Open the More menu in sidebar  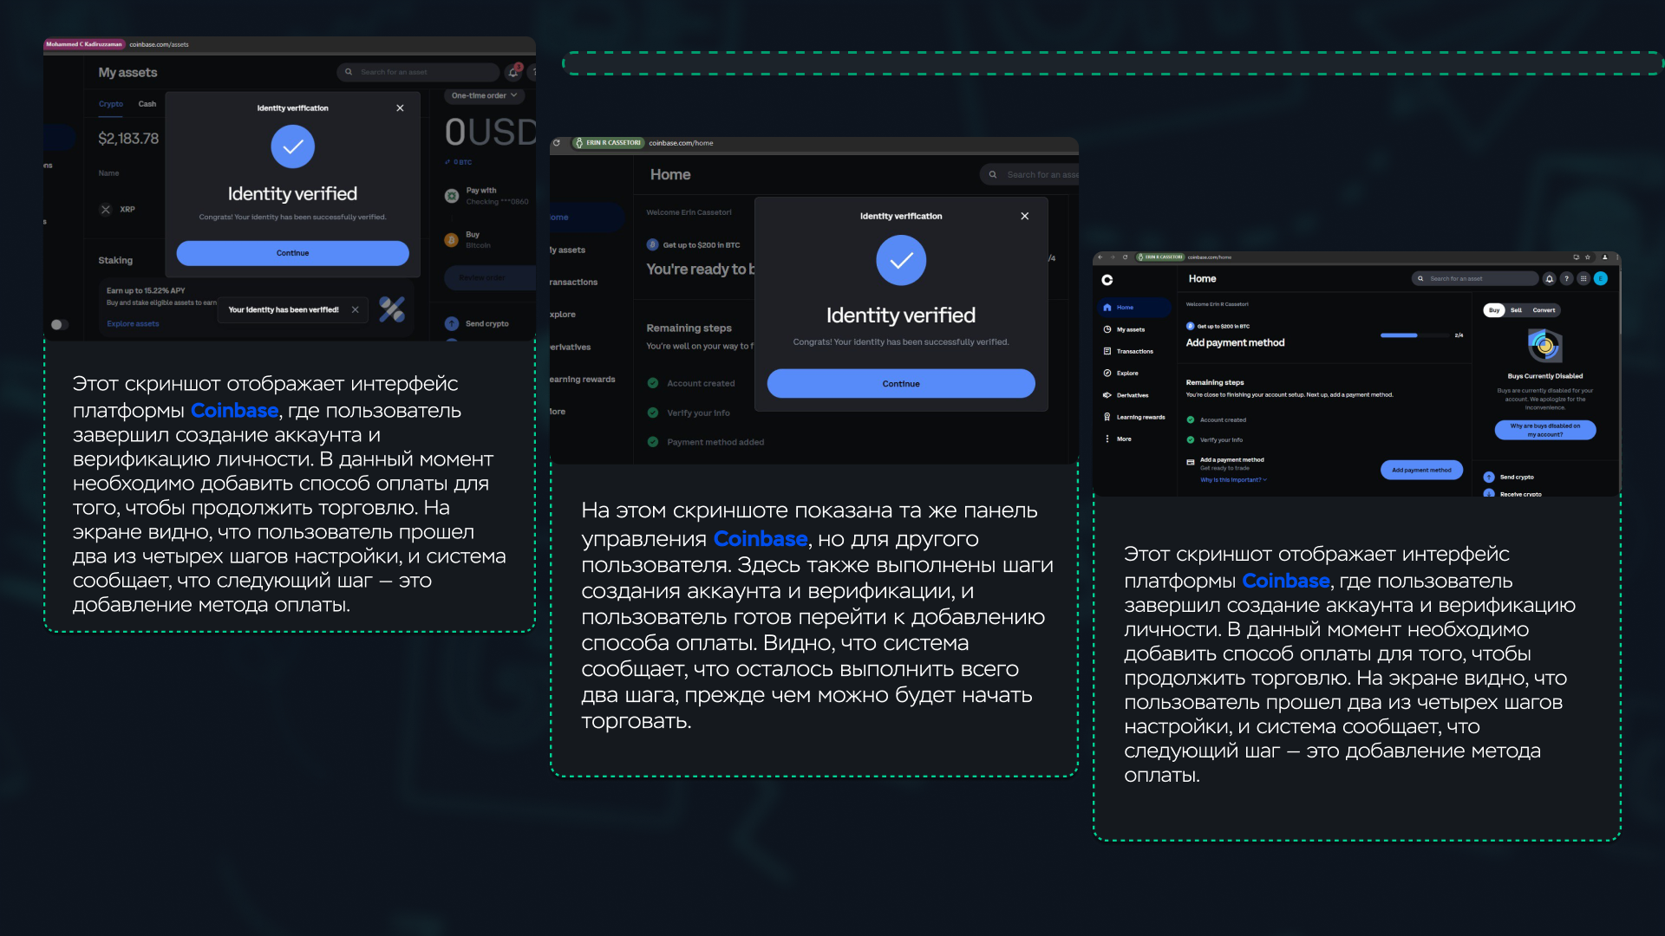coord(1123,439)
